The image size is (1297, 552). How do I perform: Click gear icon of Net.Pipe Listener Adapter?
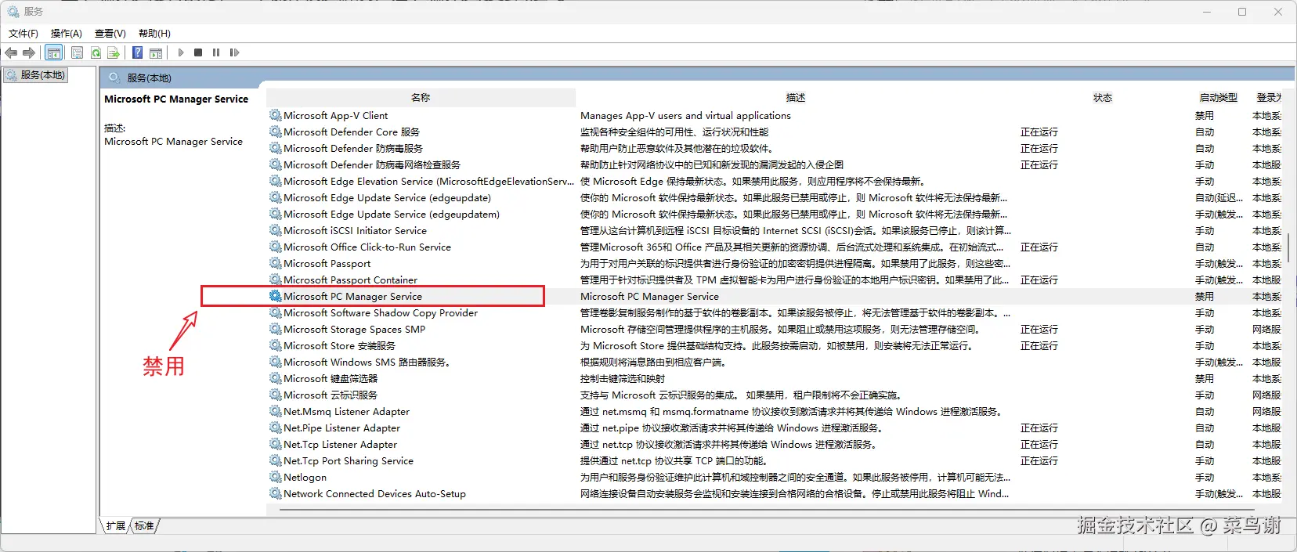(276, 428)
